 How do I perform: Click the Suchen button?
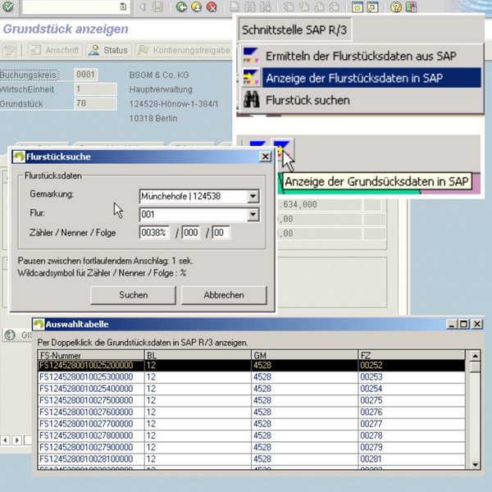click(x=133, y=295)
